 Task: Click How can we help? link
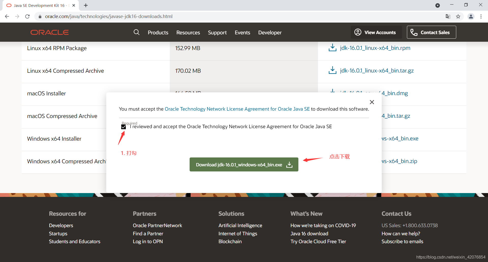[401, 234]
